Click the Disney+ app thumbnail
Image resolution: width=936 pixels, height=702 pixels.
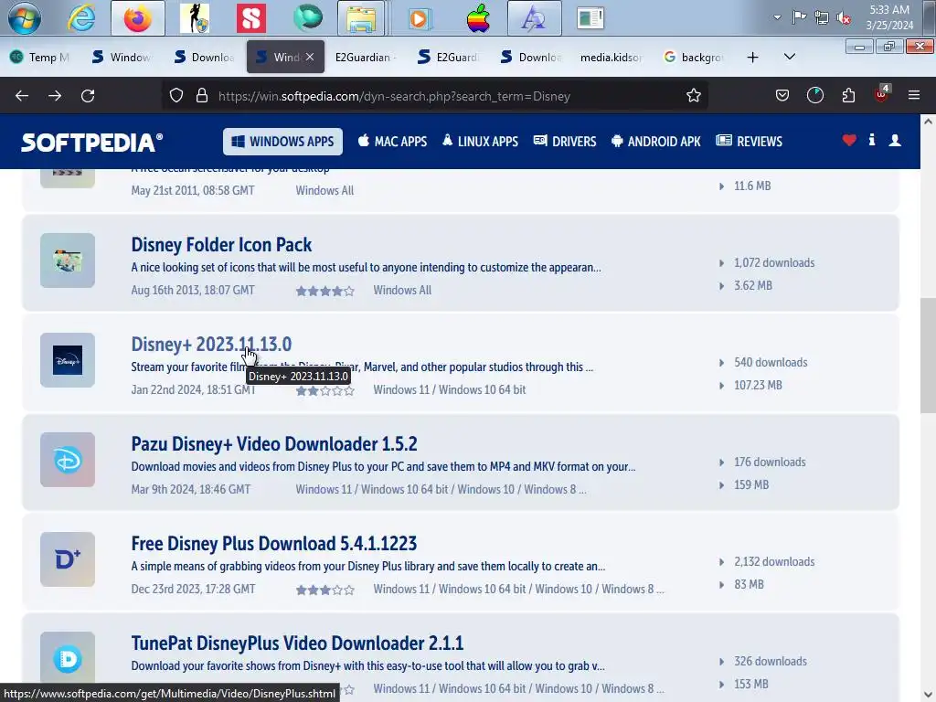[68, 360]
